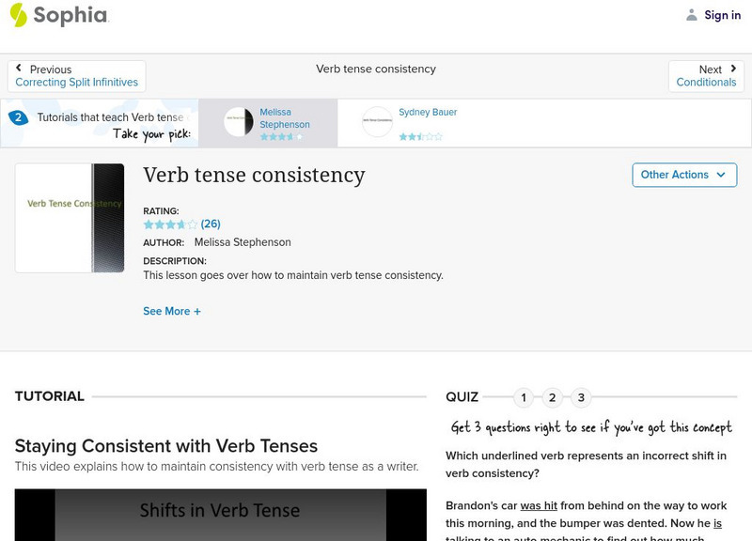Open Sydney Bauer tutorial pick
The image size is (752, 541).
point(428,113)
